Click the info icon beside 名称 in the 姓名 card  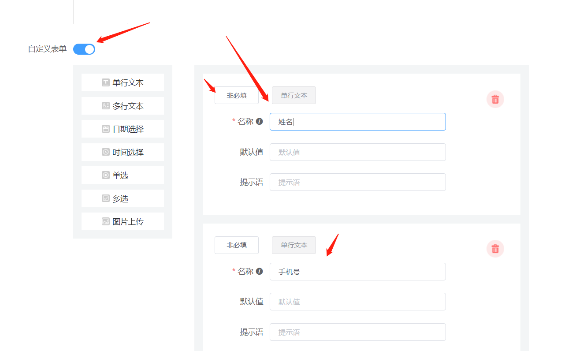point(260,121)
